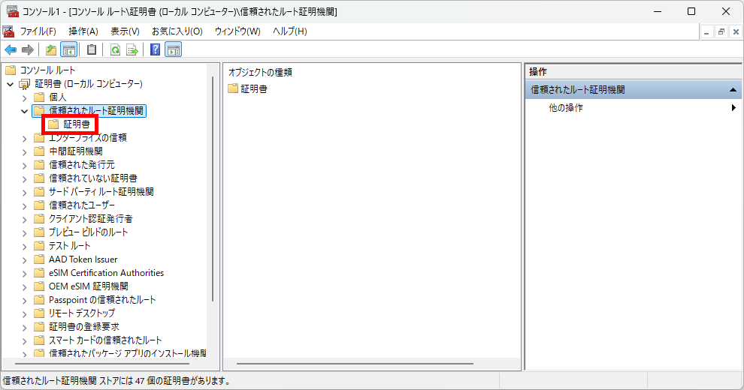Select 証明書 folder in the center pane
Screen dimensions: 744x390
pos(253,89)
